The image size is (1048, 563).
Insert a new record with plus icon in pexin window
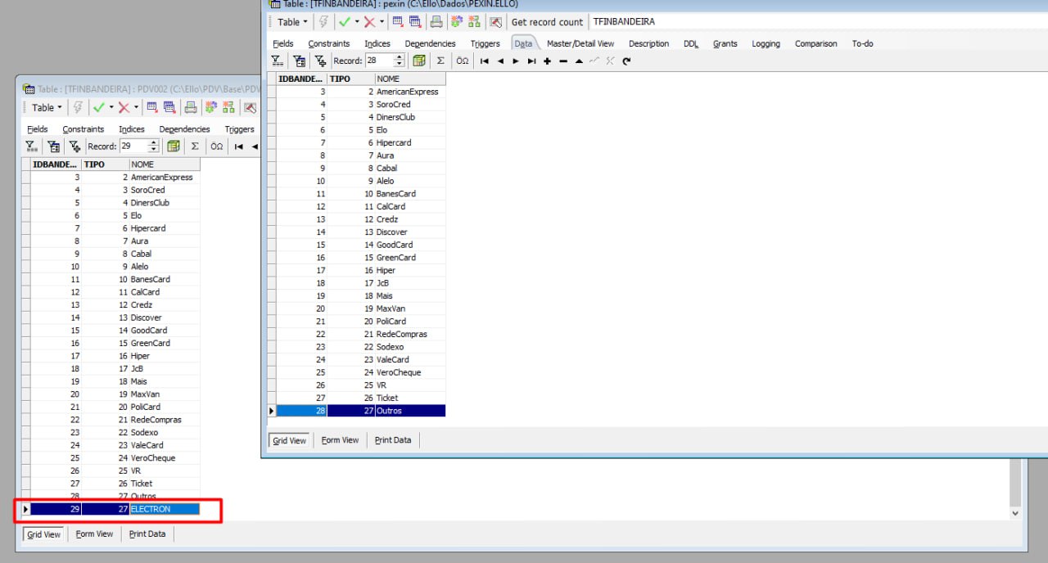[x=547, y=61]
